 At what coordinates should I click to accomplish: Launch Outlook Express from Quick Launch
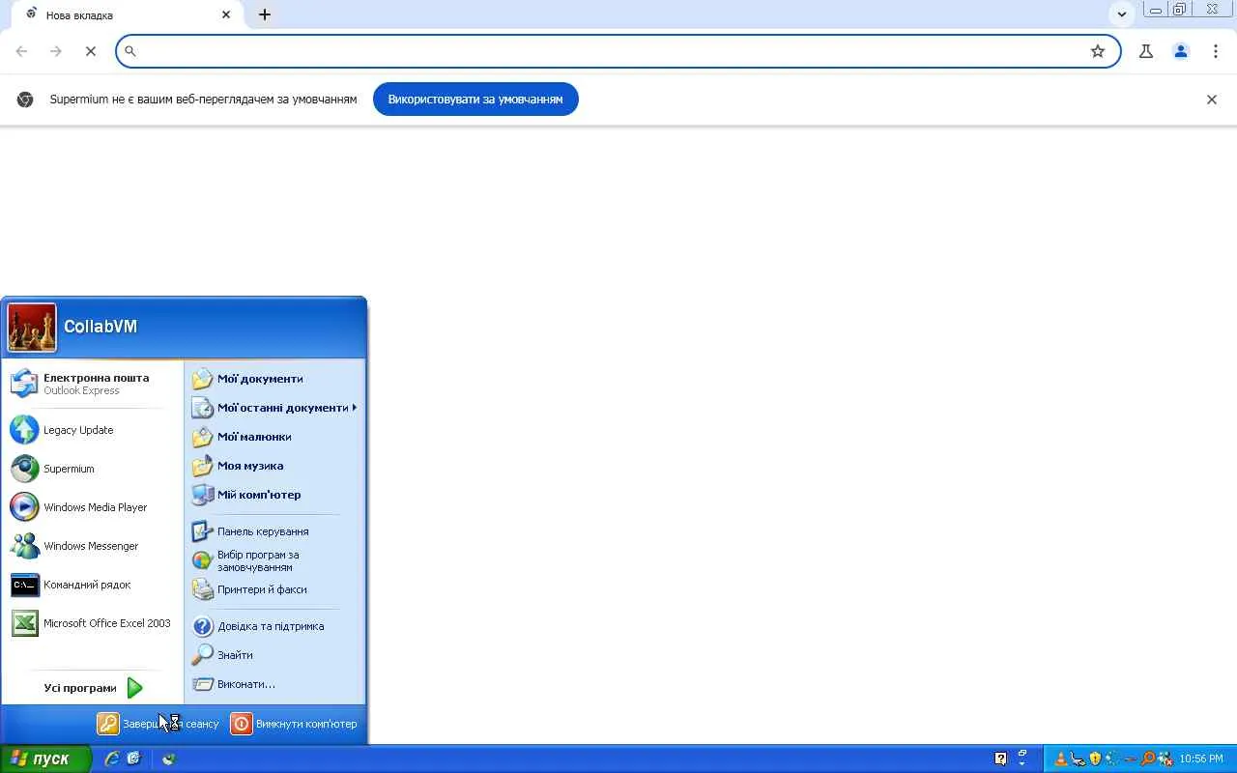(x=133, y=759)
